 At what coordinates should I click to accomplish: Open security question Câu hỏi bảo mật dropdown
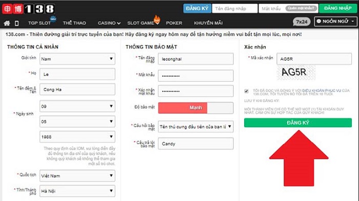(196, 126)
